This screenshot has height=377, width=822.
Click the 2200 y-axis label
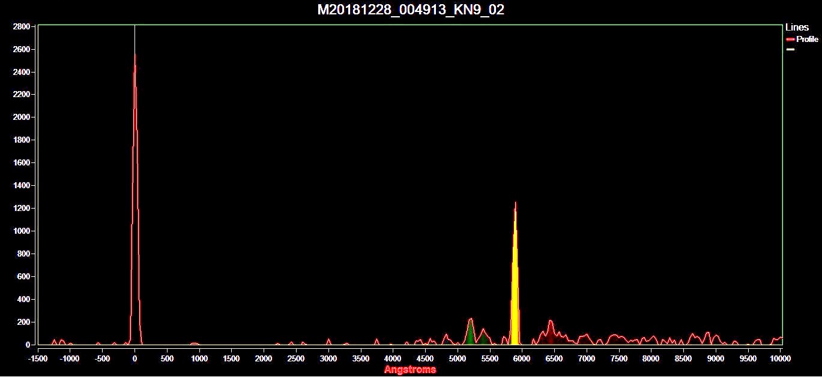pyautogui.click(x=22, y=95)
